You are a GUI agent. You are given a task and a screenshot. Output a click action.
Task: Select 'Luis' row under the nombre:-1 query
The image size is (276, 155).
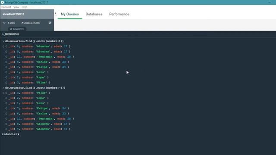point(27,103)
